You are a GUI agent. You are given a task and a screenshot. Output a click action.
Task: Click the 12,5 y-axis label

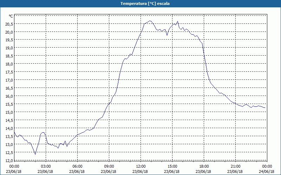[9, 153]
